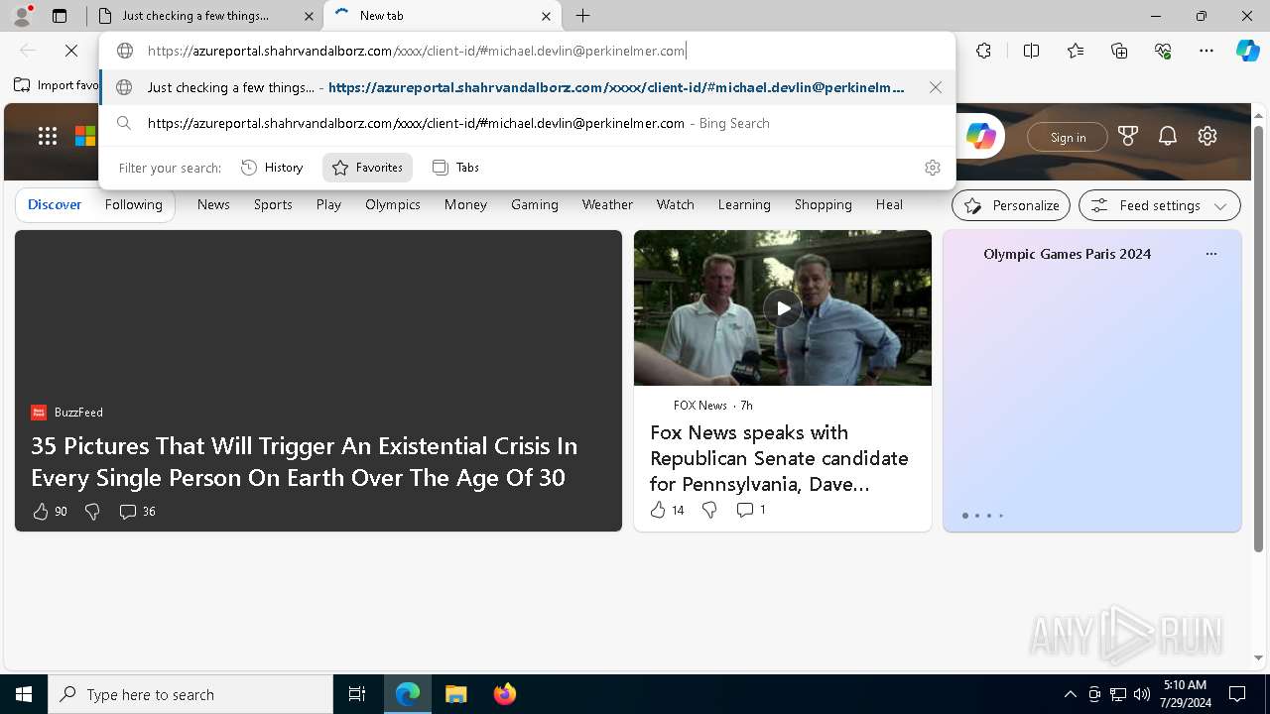This screenshot has width=1270, height=714.
Task: Open Olympic Games card more options
Action: click(1210, 254)
